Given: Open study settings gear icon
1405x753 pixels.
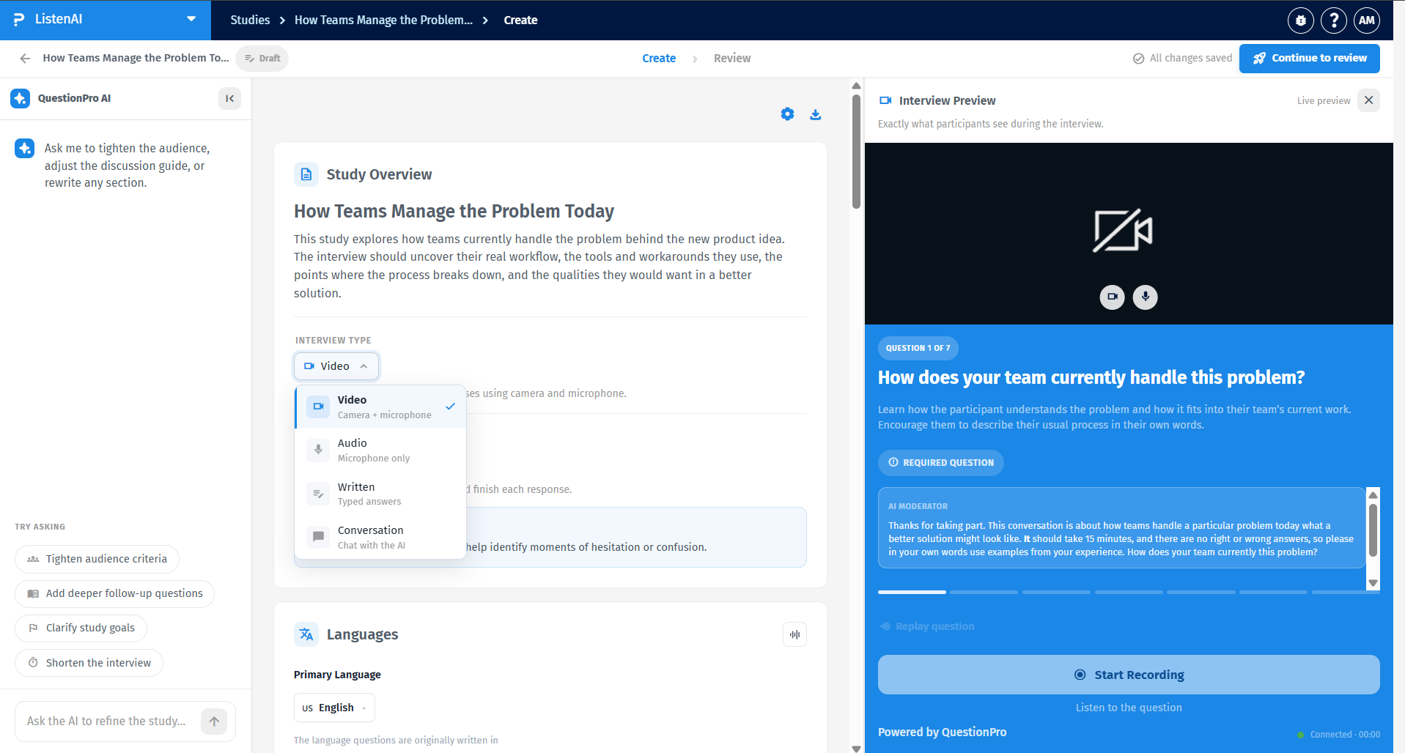Looking at the screenshot, I should [787, 114].
